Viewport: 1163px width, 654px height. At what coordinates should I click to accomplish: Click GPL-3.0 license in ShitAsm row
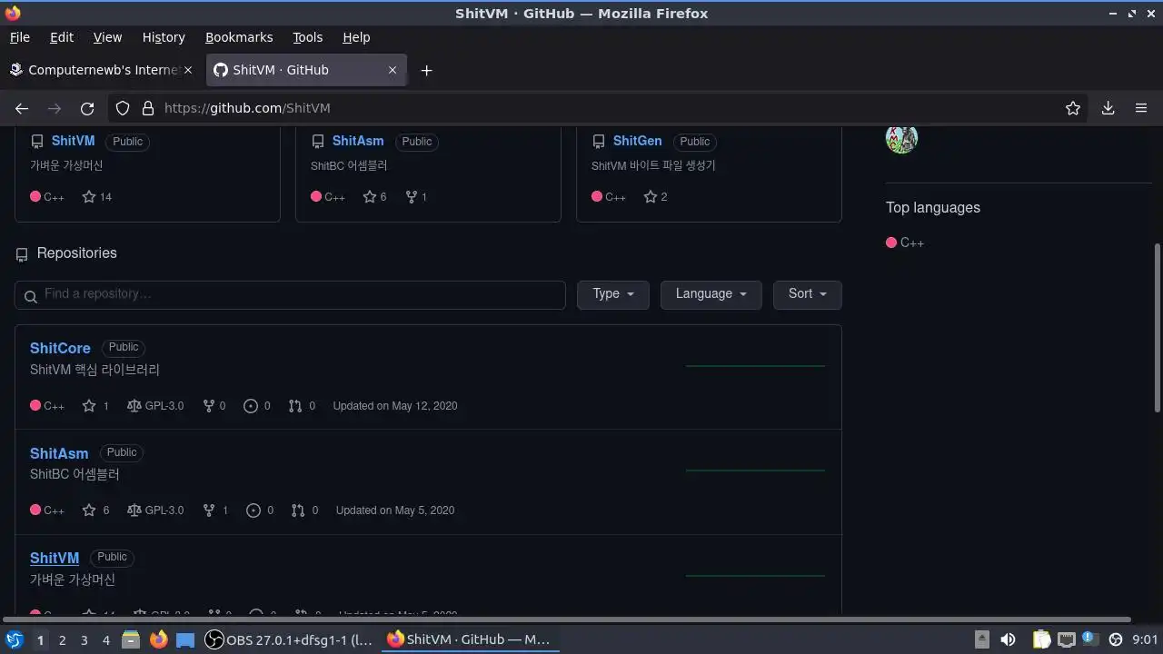click(155, 510)
